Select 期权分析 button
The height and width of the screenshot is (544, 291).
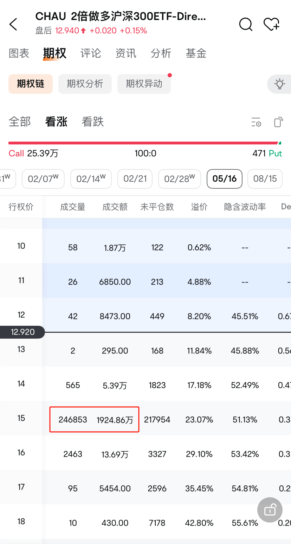tap(85, 84)
